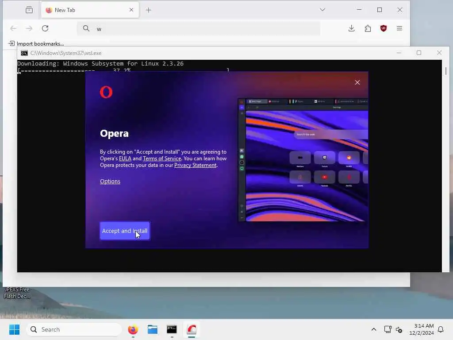Click the JPEXS Free Flash Decompiler desktop shortcut

point(16,293)
